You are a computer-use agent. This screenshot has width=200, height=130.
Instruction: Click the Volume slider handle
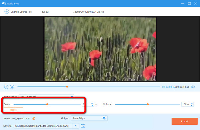pyautogui.click(x=148, y=104)
